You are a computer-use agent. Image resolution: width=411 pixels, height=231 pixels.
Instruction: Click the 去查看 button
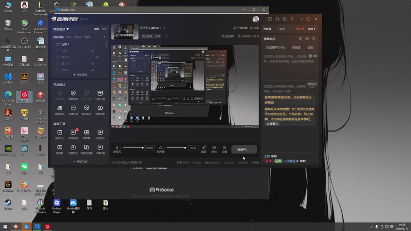(x=272, y=124)
